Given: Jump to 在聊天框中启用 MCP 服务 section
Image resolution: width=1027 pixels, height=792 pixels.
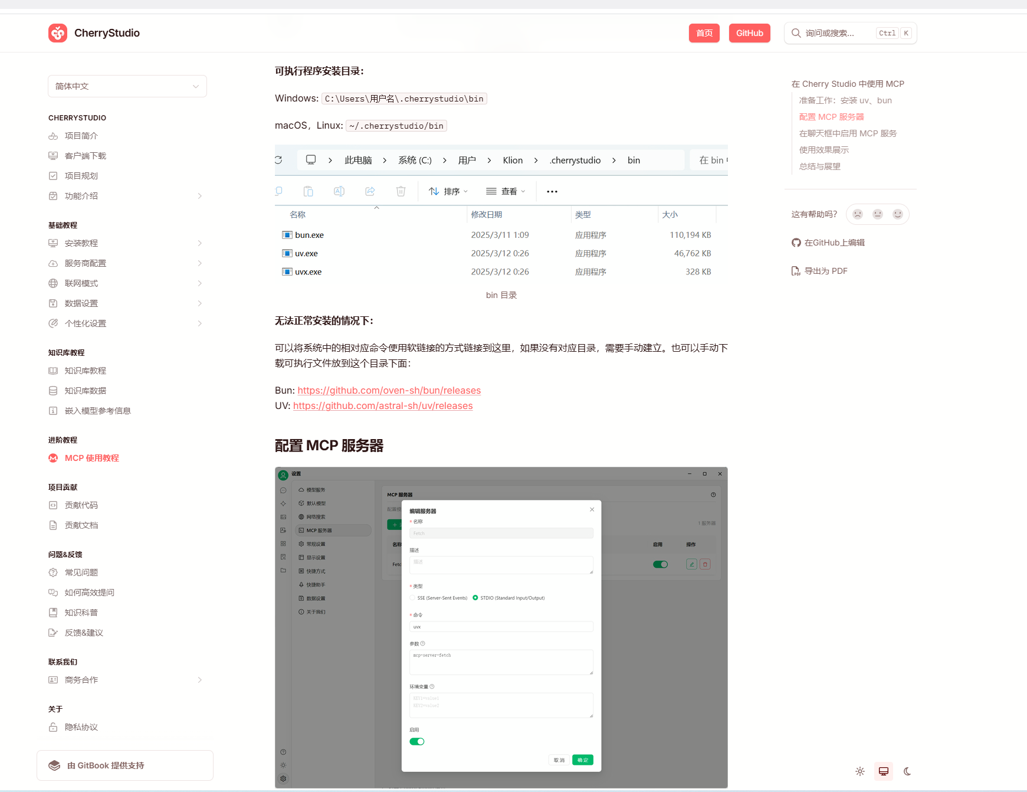Looking at the screenshot, I should (848, 133).
